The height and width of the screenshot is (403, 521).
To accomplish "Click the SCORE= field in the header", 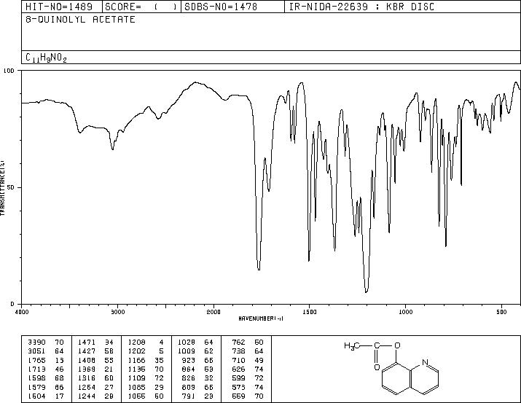I will pyautogui.click(x=141, y=7).
